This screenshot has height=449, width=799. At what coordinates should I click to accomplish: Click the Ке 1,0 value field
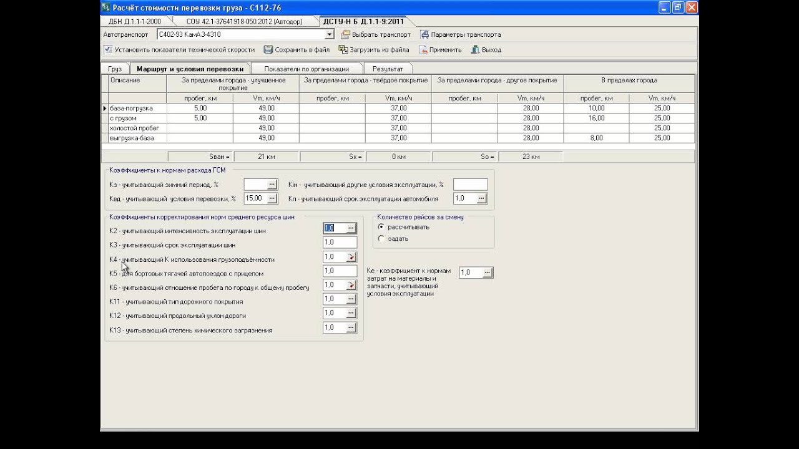(471, 273)
